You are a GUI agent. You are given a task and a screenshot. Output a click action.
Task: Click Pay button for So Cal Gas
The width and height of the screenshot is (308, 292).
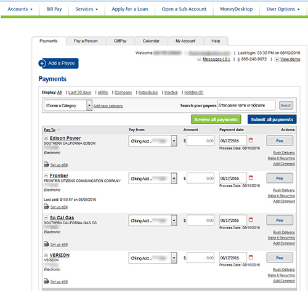coord(280,221)
